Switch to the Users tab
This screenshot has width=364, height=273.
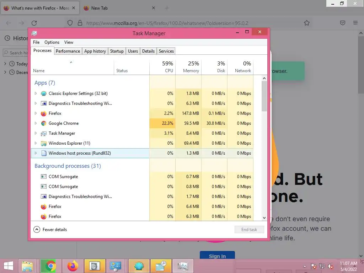[x=133, y=51]
